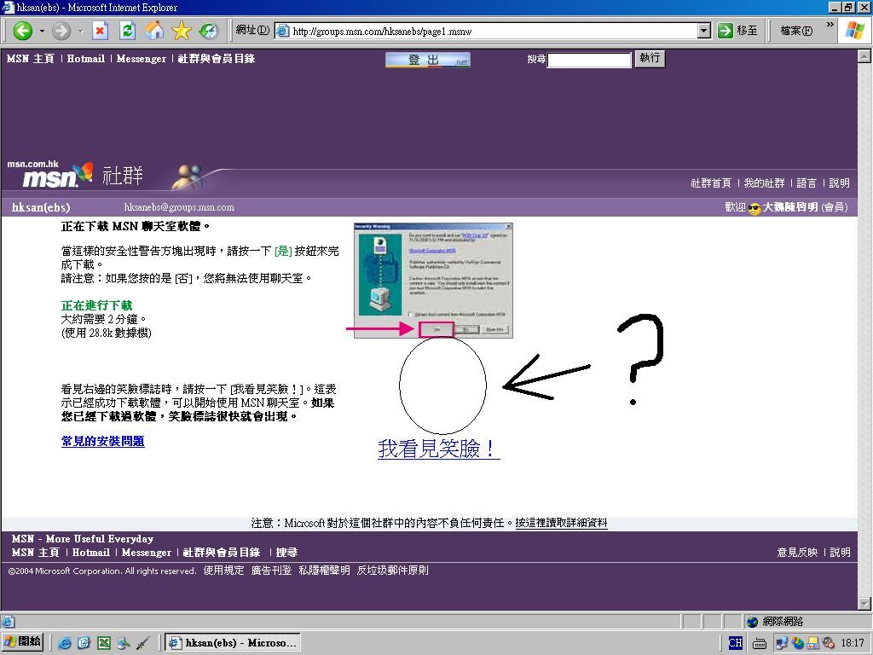
Task: Click the 登出 .net sign-out button
Action: pos(428,60)
